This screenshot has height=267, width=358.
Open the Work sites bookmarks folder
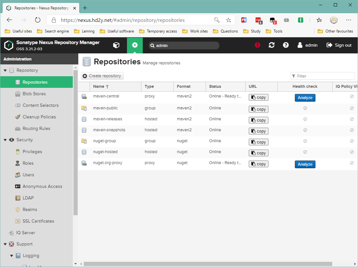(x=195, y=31)
